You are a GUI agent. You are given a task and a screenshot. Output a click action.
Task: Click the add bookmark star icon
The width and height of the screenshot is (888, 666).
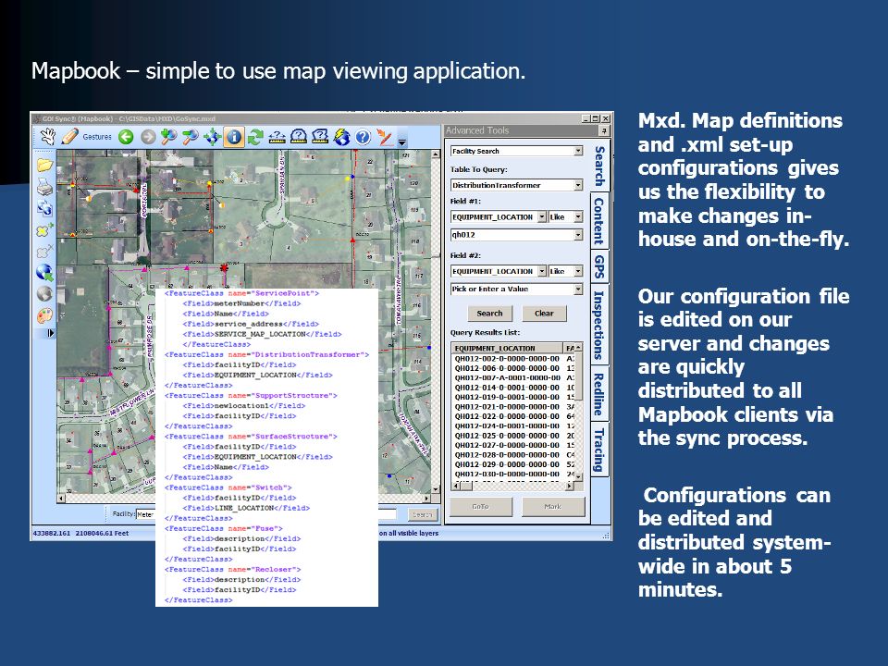(x=44, y=230)
